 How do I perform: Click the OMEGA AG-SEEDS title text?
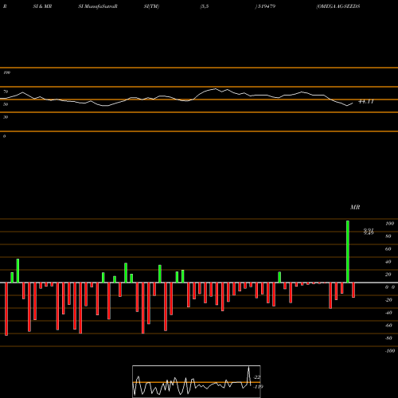(x=338, y=6)
